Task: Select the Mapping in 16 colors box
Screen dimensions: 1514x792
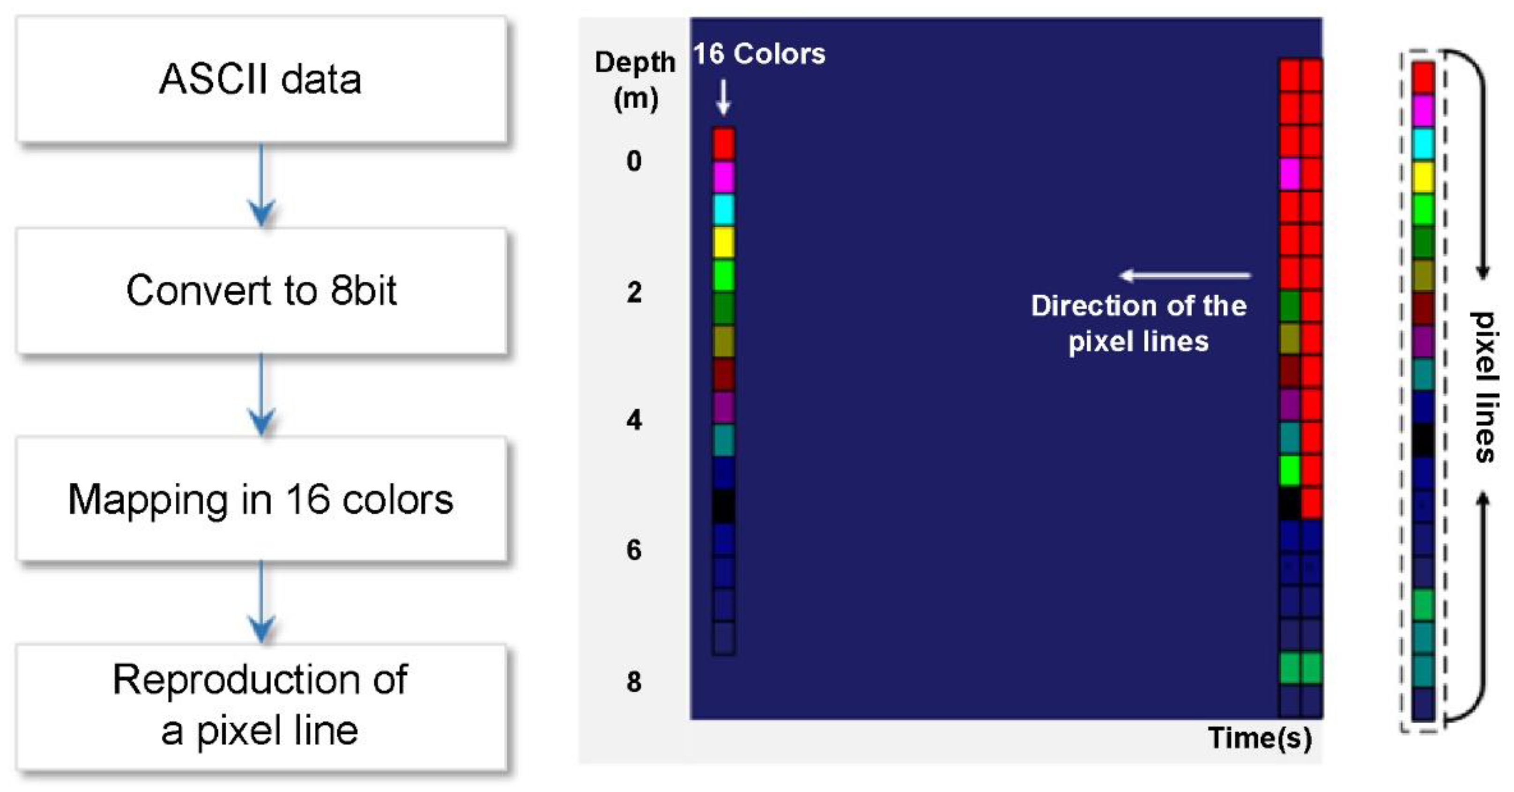Action: [261, 499]
